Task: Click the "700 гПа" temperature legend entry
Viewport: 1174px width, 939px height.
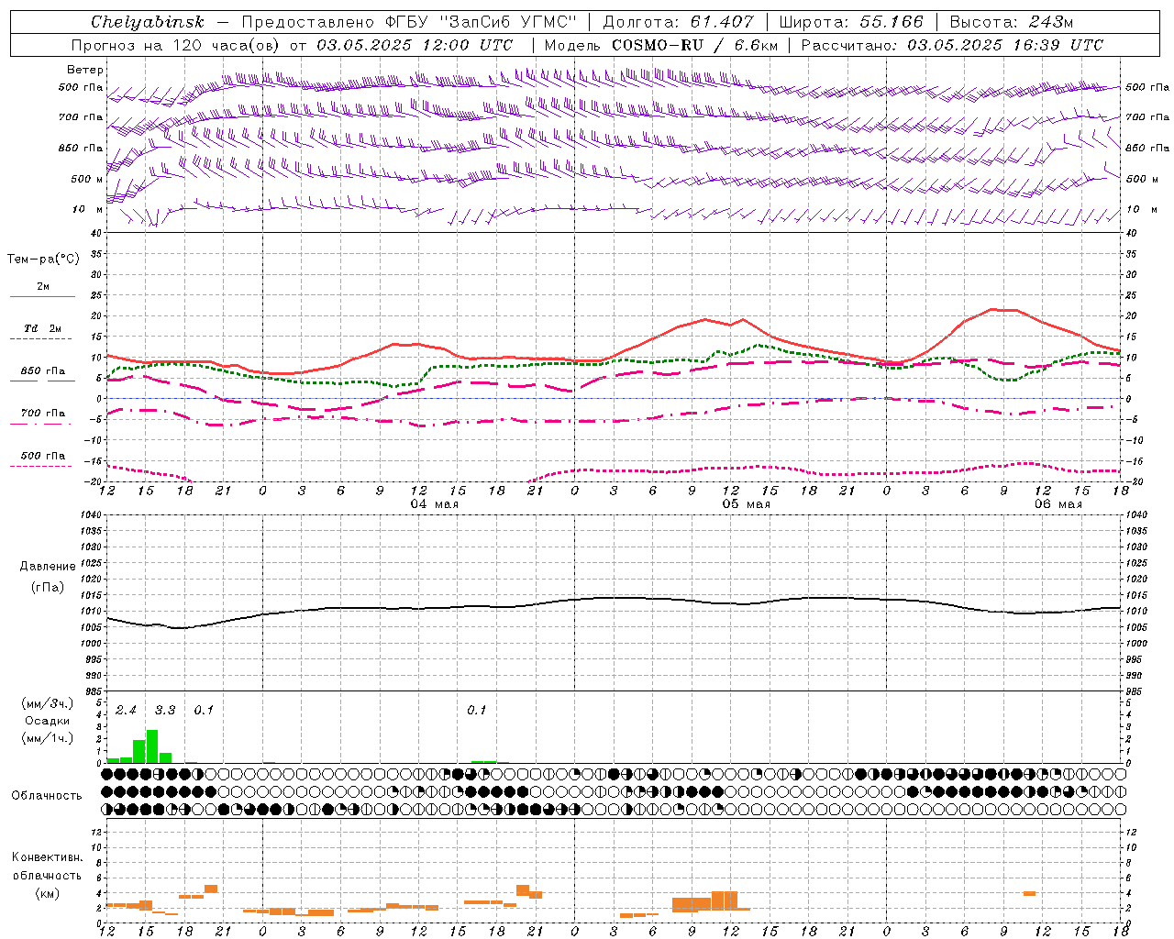Action: [x=42, y=413]
